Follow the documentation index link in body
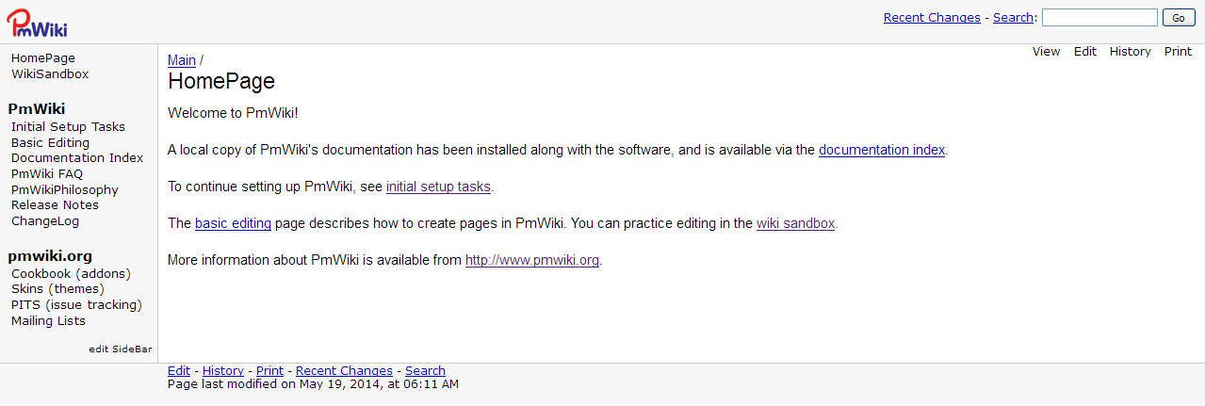The width and height of the screenshot is (1205, 406). coord(881,150)
